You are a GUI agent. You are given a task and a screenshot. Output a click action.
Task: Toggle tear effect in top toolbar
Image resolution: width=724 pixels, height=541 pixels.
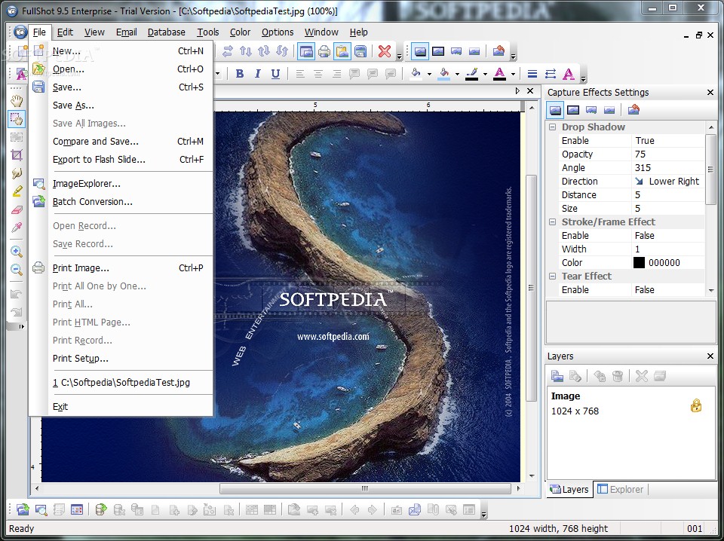(456, 51)
